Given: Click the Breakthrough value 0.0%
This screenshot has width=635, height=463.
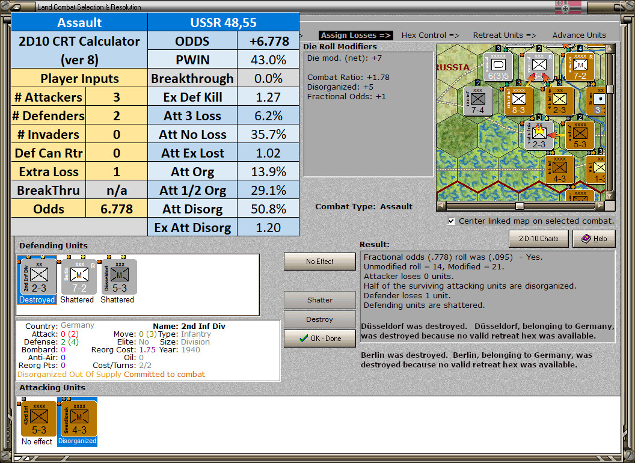Looking at the screenshot, I should click(x=268, y=78).
